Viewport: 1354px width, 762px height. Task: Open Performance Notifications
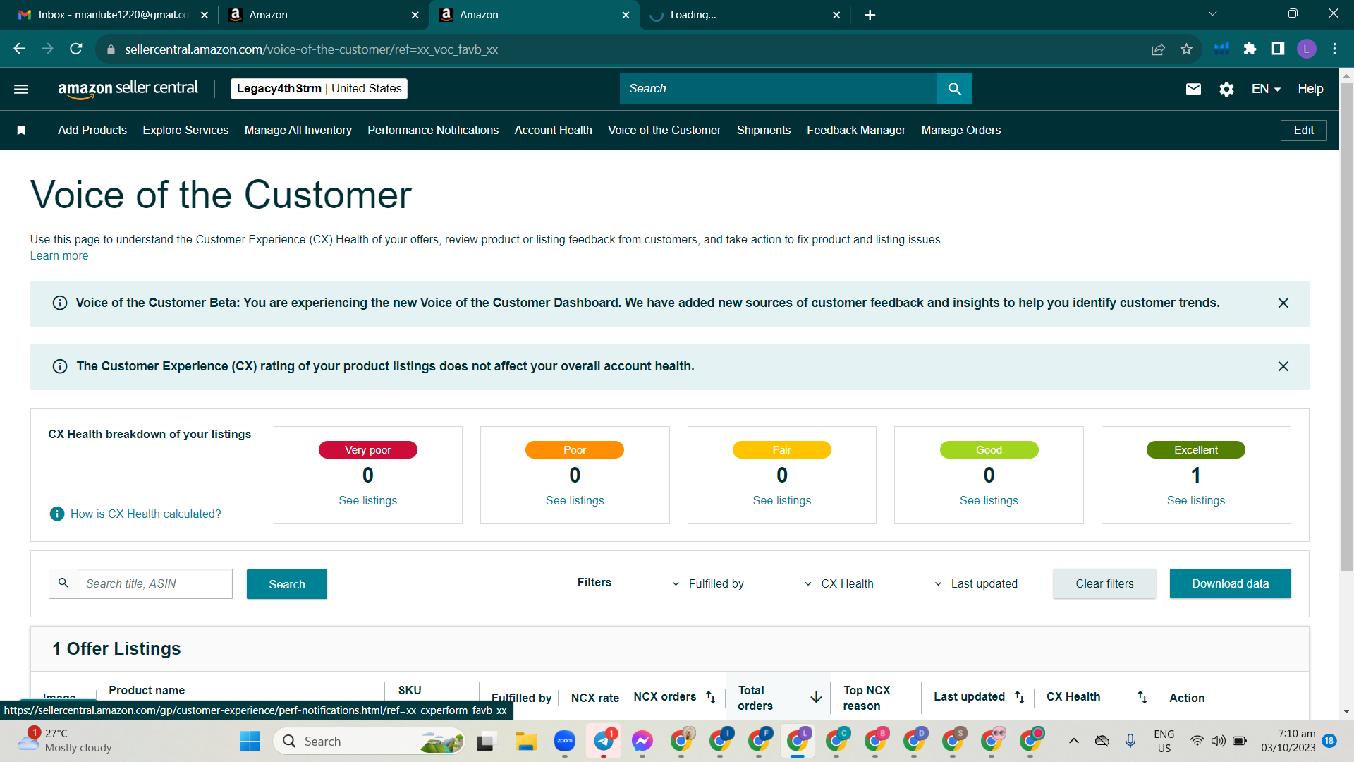(433, 130)
